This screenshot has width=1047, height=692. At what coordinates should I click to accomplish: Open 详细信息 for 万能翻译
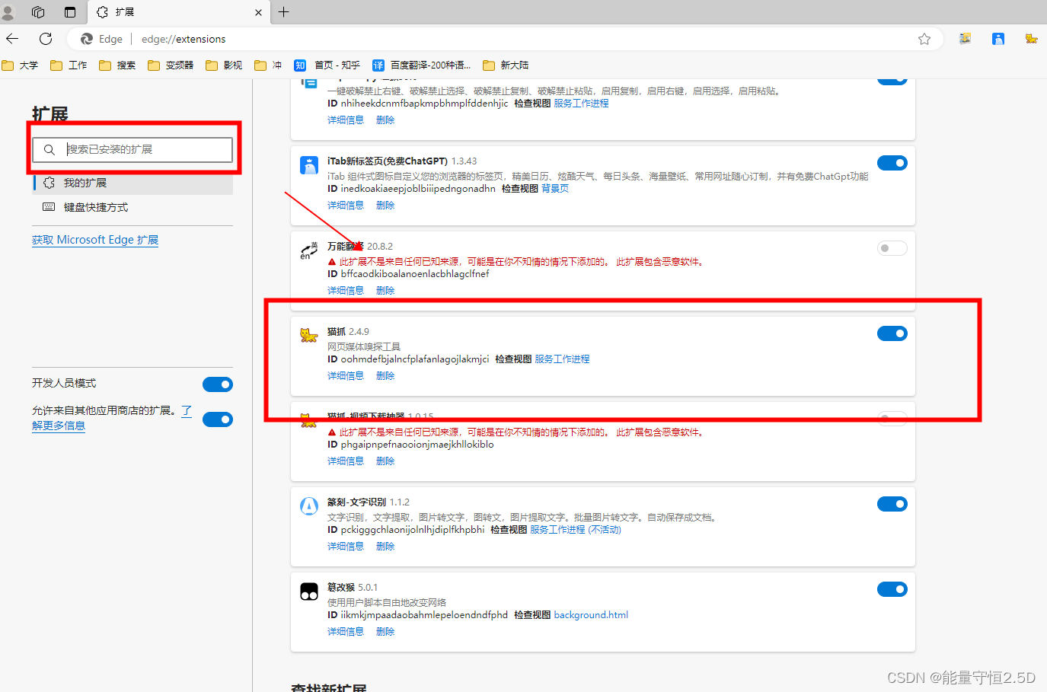[x=346, y=291]
